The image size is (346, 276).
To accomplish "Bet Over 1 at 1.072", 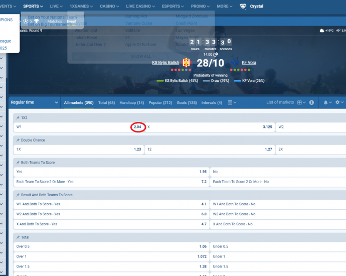I will coord(111,256).
